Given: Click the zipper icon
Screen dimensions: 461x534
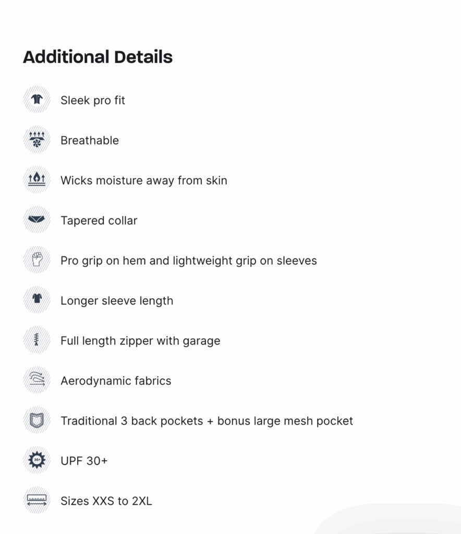Looking at the screenshot, I should point(37,340).
